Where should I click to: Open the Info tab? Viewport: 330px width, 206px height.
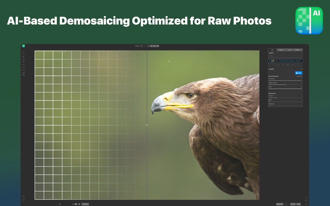coord(289,50)
